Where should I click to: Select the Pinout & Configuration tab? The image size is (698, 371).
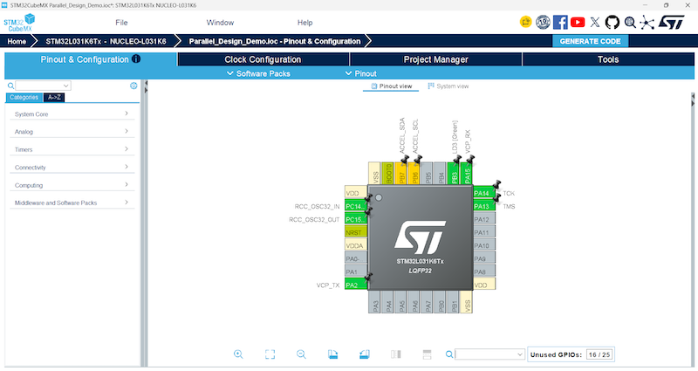[91, 59]
